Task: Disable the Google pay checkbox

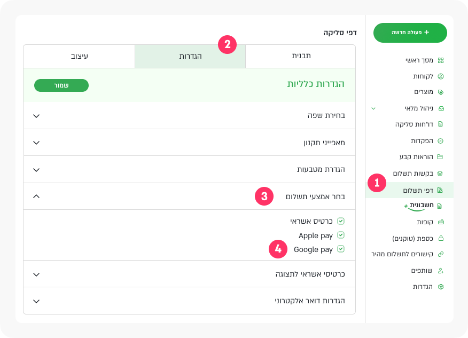Action: [x=340, y=249]
